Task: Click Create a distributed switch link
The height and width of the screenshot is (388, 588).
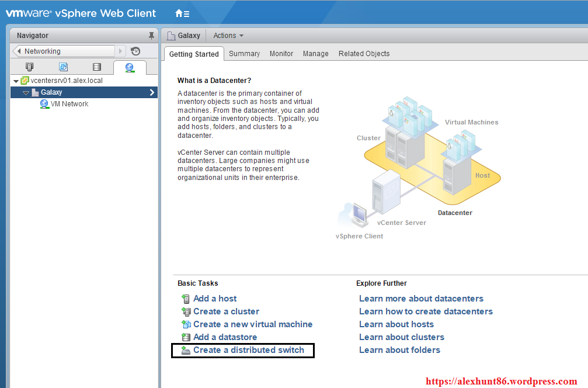Action: coord(249,350)
